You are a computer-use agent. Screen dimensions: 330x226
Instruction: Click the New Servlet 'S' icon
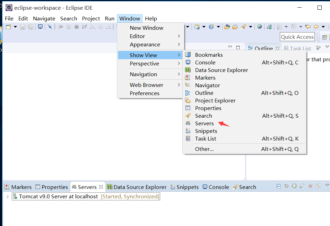tap(211, 27)
